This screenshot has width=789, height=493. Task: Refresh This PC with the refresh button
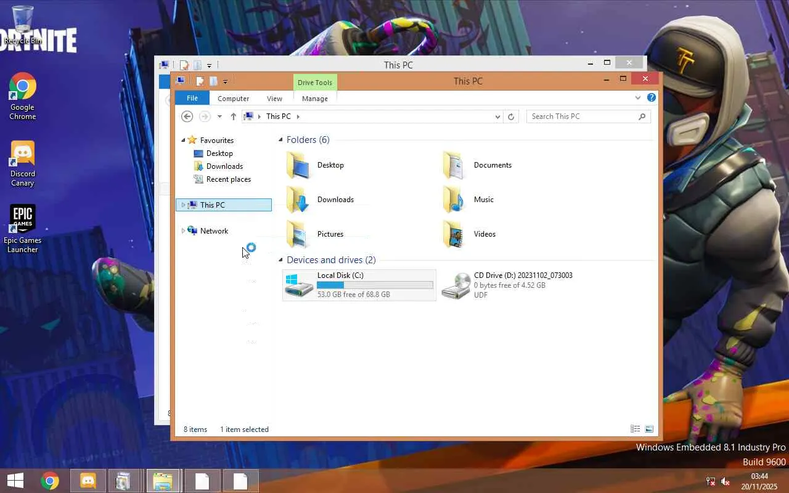click(x=511, y=116)
